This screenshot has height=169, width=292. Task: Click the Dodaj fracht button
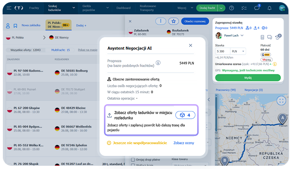[207, 8]
